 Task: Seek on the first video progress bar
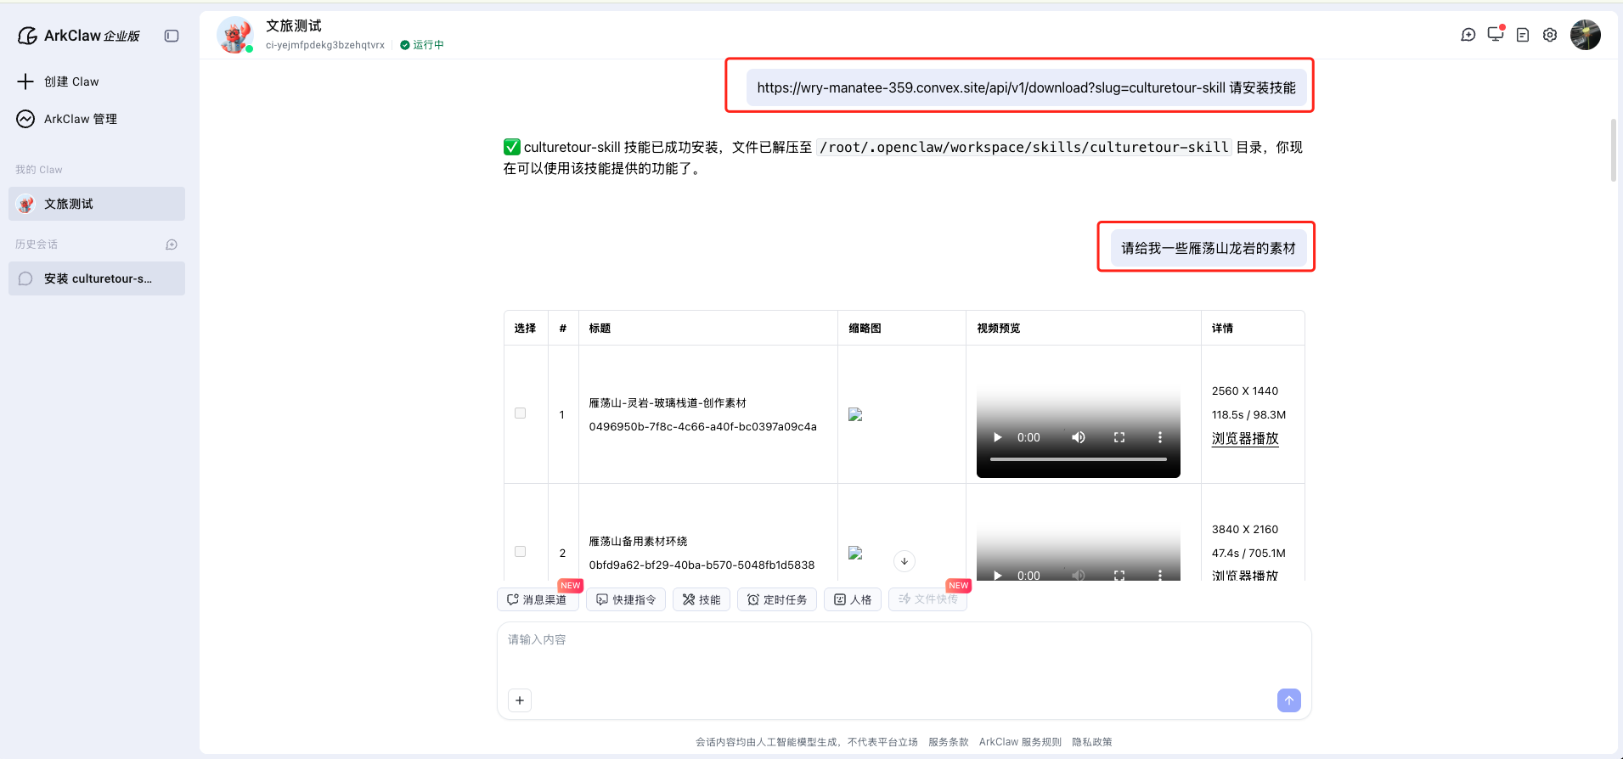1079,459
